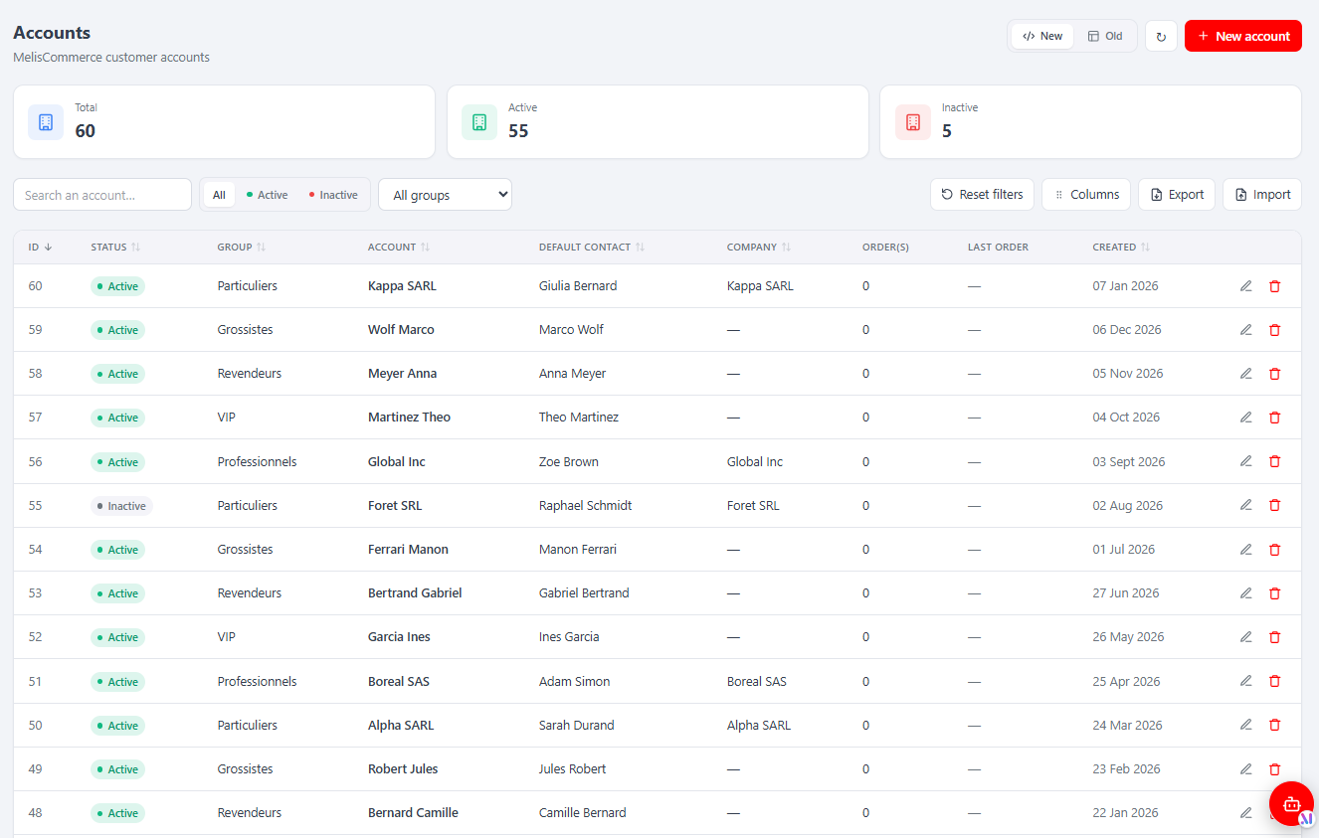
Task: Sort table by Company column
Action: 759,247
